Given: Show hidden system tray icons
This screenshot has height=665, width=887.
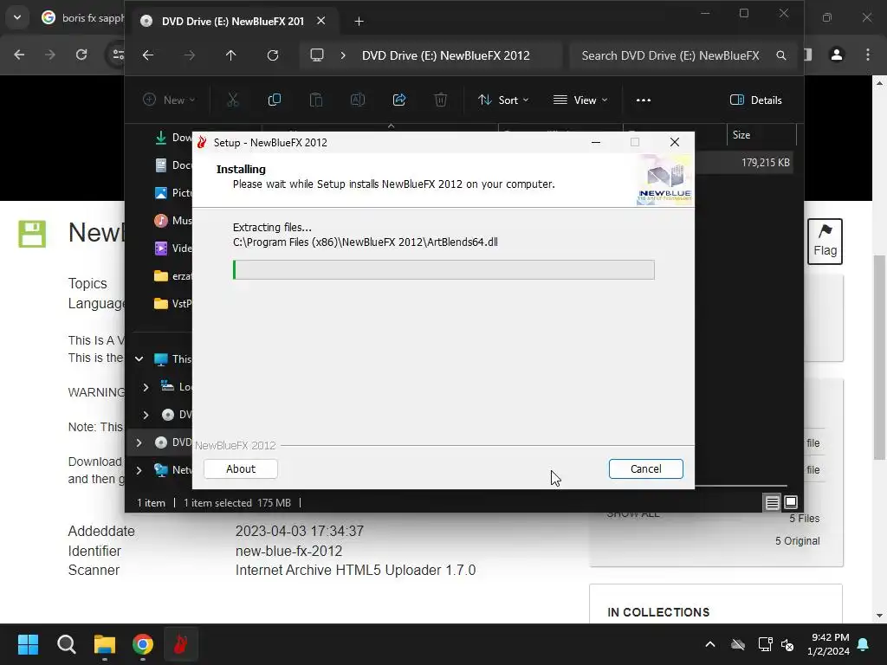Looking at the screenshot, I should [x=710, y=644].
